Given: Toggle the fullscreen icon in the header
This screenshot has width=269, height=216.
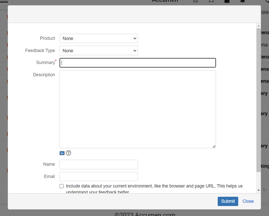Looking at the screenshot, I should pos(211,1).
